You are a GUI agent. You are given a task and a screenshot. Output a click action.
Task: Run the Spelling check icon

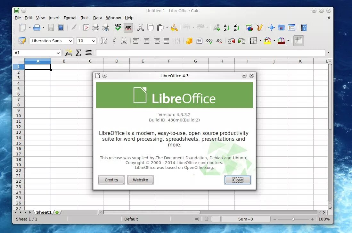[x=118, y=28]
